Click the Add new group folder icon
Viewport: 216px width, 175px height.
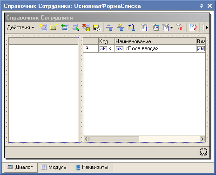54,27
